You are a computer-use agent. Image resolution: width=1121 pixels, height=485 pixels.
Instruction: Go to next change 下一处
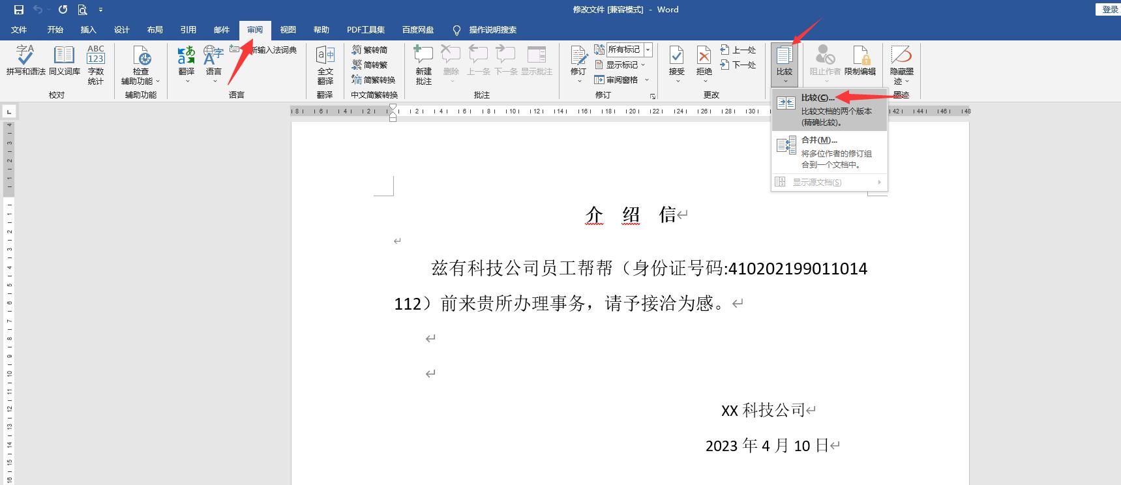tap(738, 65)
